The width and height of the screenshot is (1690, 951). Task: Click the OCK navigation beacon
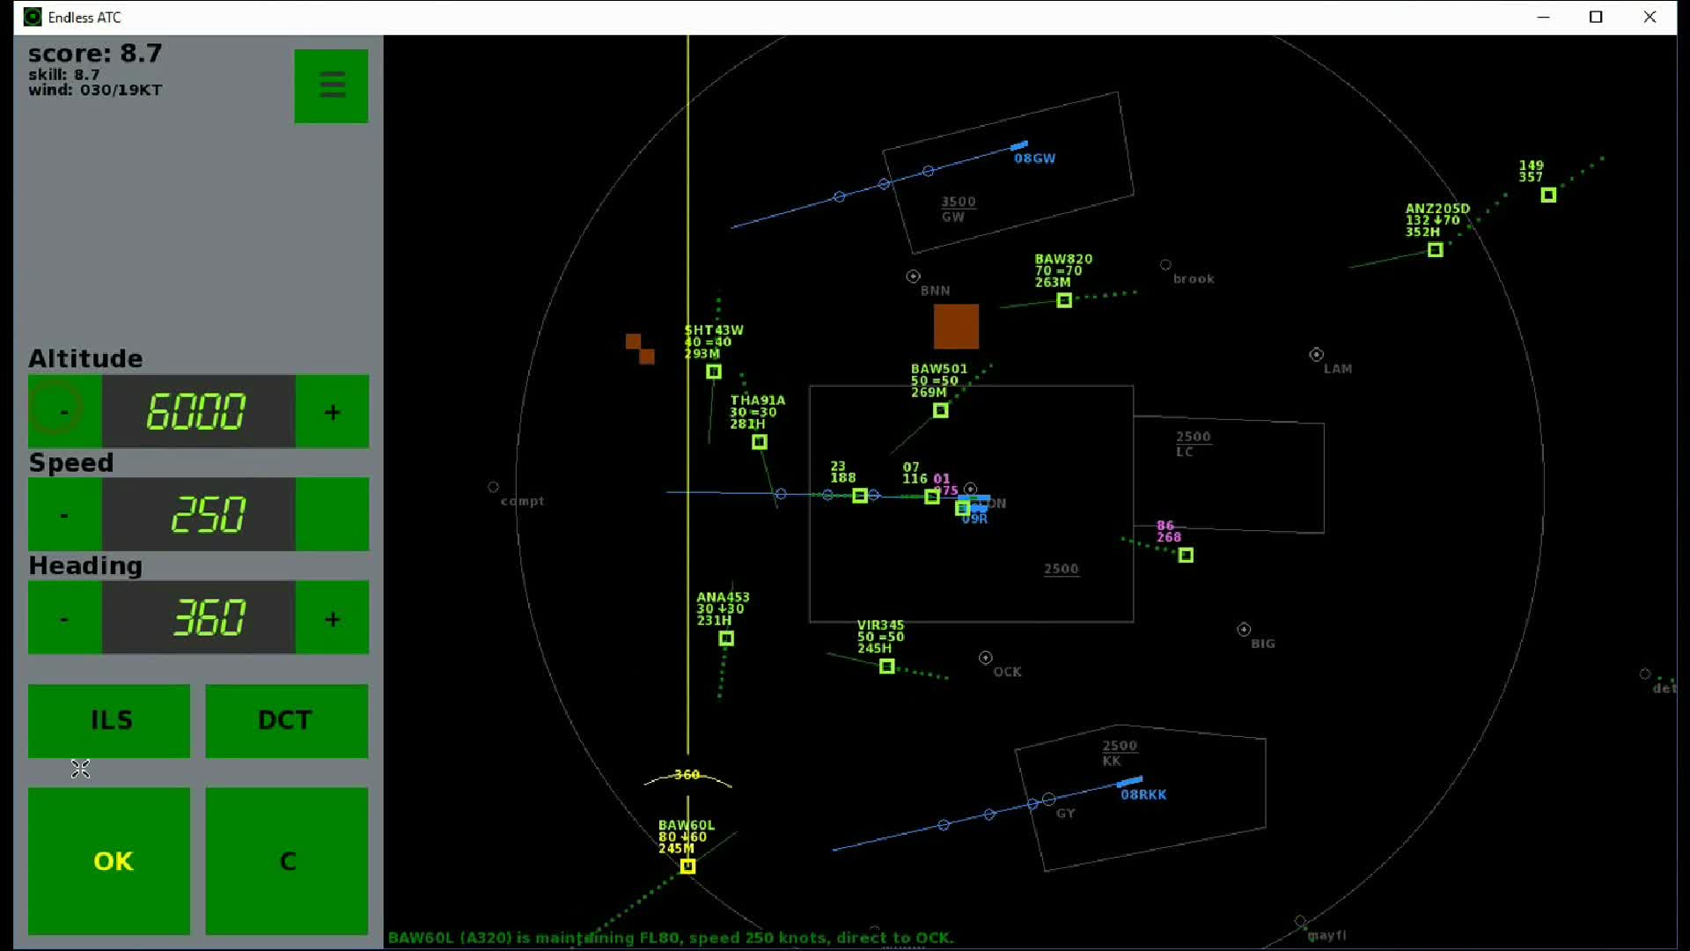[986, 658]
